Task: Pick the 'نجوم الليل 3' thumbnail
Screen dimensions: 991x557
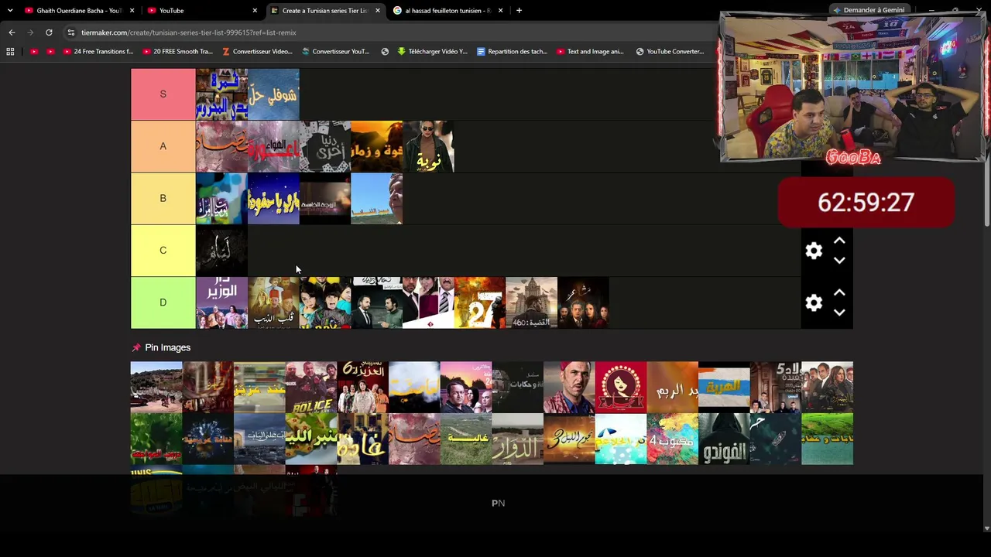Action: 569,439
